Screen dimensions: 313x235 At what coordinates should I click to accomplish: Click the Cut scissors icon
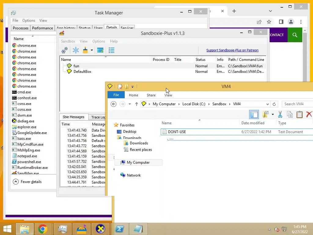pos(280,114)
